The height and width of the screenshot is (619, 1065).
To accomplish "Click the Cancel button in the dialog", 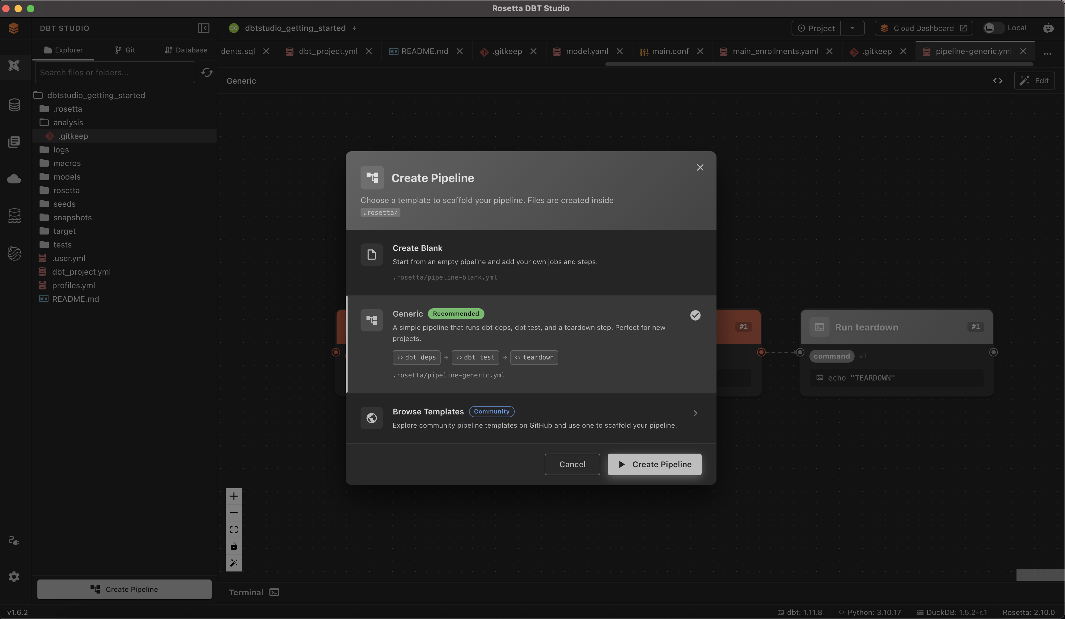I will click(572, 464).
